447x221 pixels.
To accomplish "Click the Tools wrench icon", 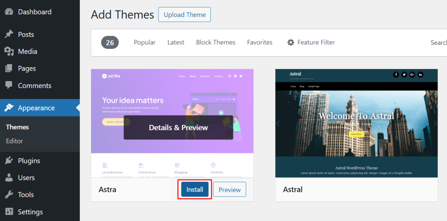I will [x=9, y=195].
